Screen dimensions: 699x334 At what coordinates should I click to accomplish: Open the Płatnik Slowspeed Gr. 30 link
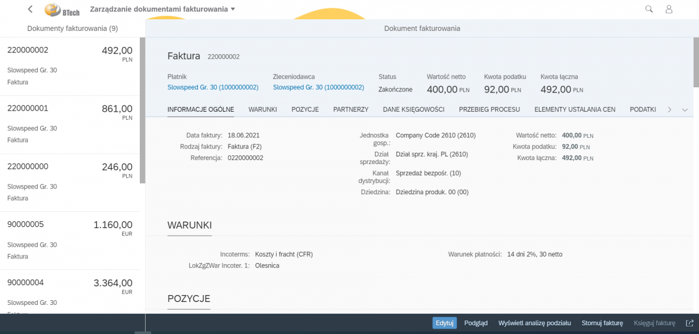tap(213, 87)
